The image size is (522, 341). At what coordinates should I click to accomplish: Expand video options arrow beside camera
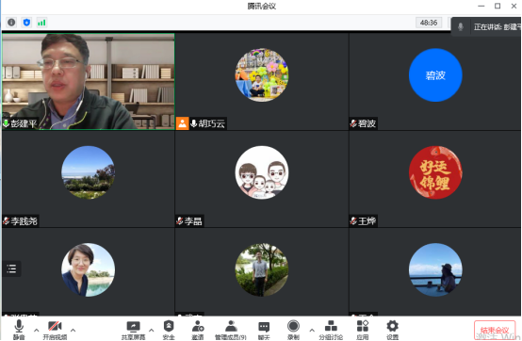73,330
